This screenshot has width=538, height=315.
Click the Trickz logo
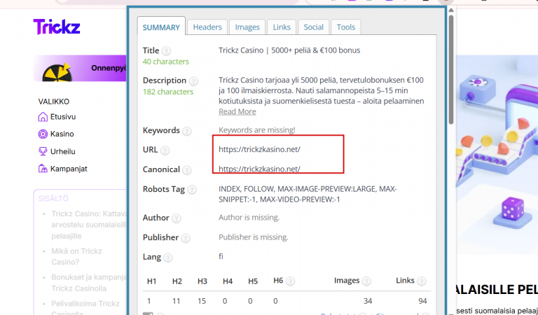[x=57, y=27]
